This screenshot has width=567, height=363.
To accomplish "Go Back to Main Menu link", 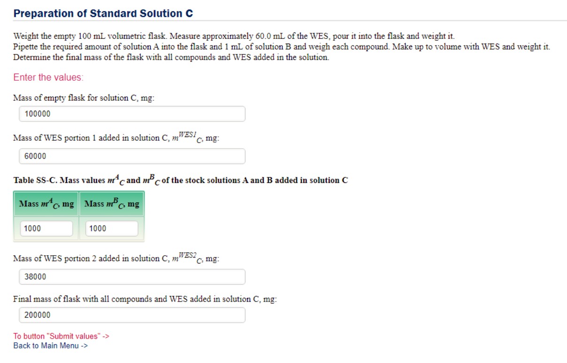I will 50,346.
